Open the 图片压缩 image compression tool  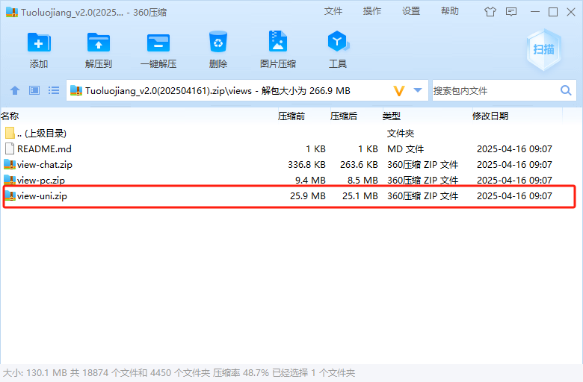(x=278, y=41)
